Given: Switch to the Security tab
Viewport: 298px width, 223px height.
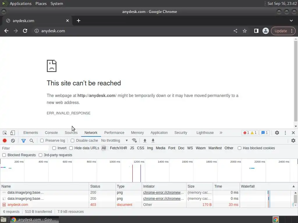Looking at the screenshot, I should point(181,133).
